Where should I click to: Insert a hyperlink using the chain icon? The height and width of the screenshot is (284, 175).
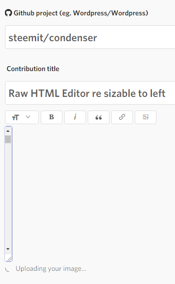click(122, 117)
